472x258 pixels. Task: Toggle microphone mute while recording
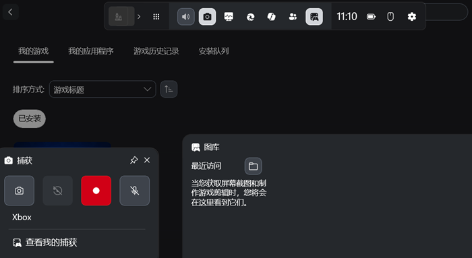(x=135, y=191)
